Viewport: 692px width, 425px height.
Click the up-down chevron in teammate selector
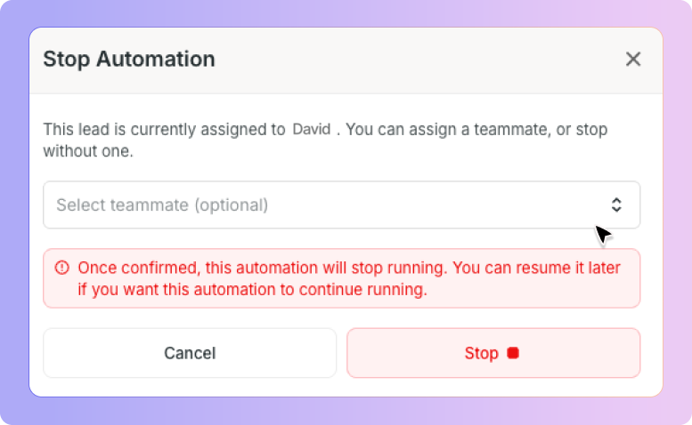[x=616, y=204]
